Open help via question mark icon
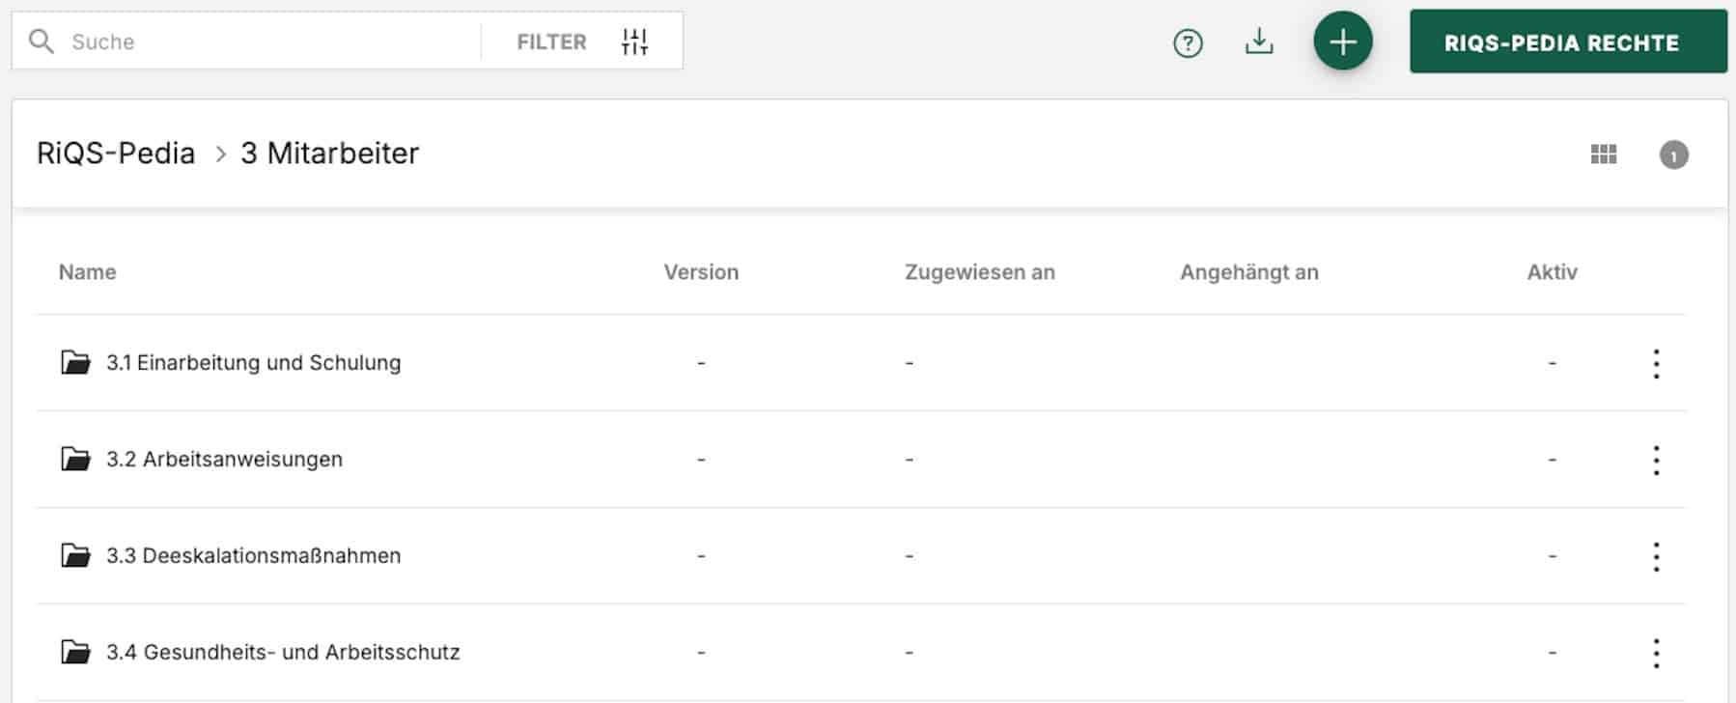Image resolution: width=1736 pixels, height=703 pixels. 1188,42
